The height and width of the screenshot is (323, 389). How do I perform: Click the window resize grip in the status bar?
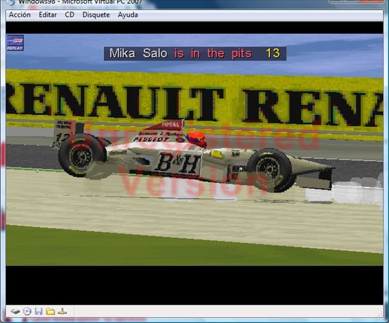(380, 314)
